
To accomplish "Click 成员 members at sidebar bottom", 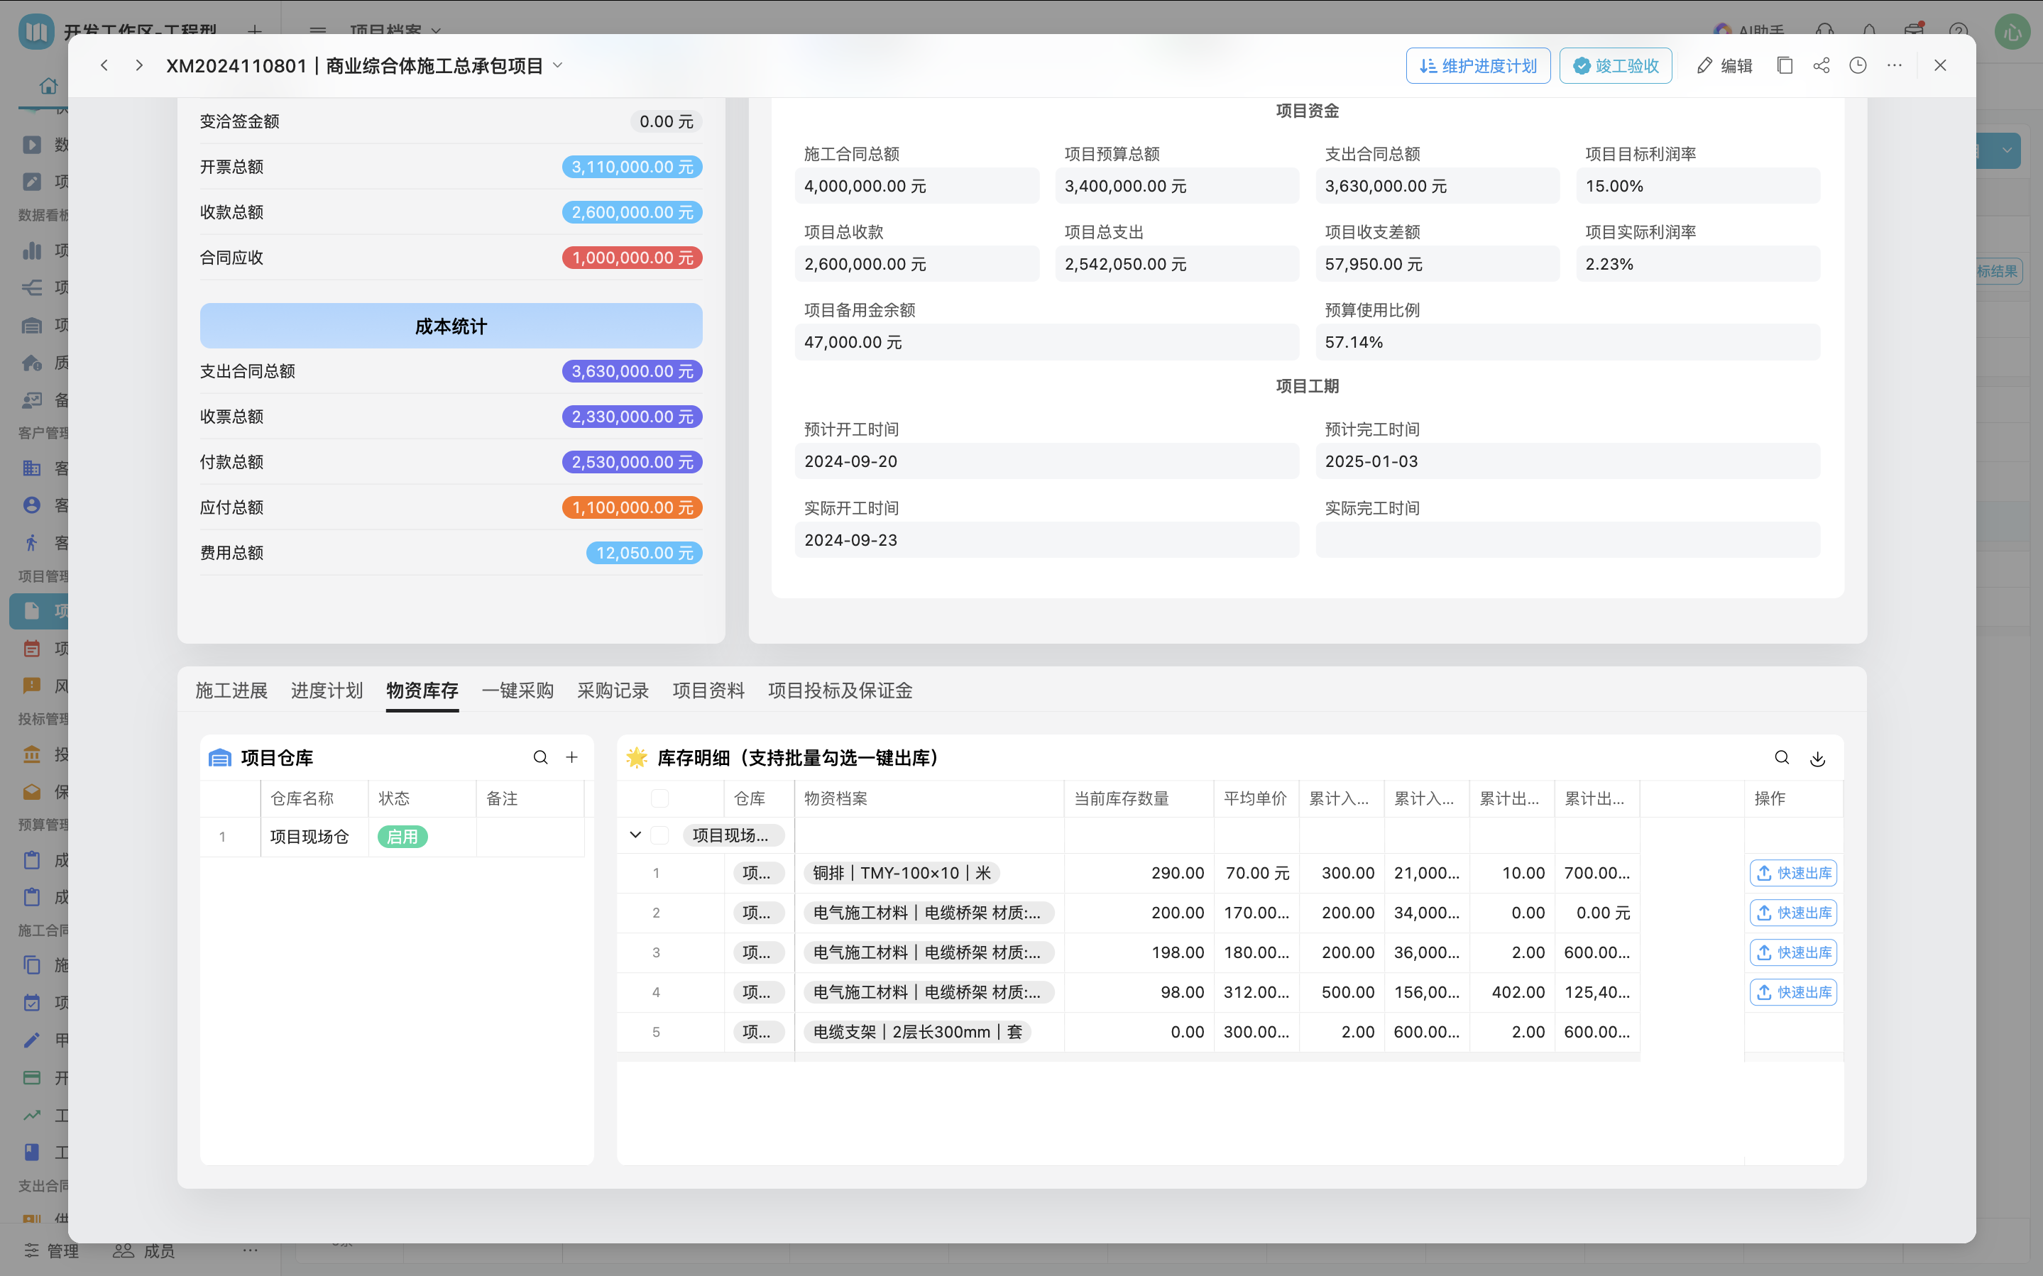I will tap(144, 1250).
